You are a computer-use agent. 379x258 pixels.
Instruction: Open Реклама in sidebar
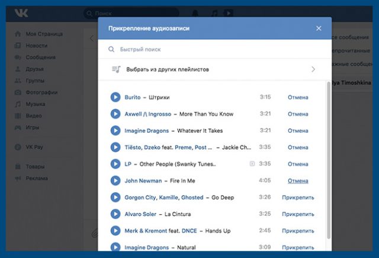pyautogui.click(x=31, y=179)
